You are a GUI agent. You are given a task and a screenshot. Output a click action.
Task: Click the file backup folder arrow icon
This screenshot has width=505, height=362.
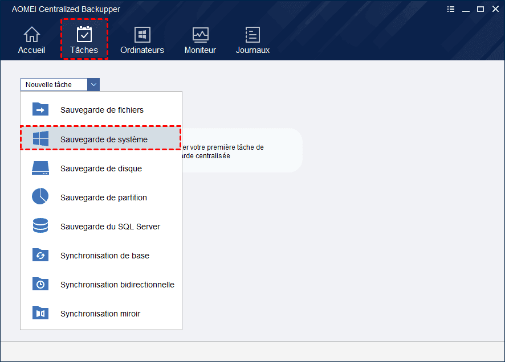point(40,109)
